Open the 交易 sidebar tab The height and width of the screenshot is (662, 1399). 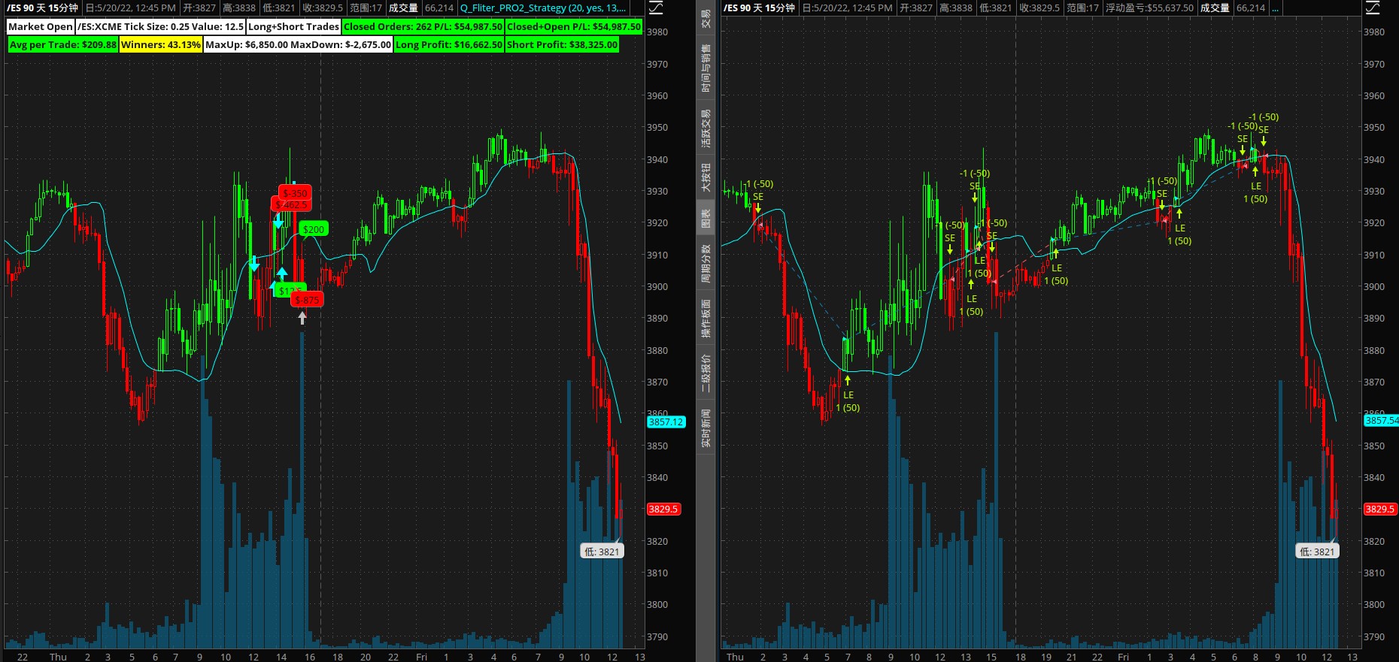pyautogui.click(x=706, y=19)
